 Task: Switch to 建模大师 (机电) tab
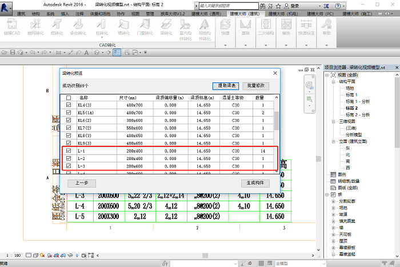pyautogui.click(x=283, y=14)
